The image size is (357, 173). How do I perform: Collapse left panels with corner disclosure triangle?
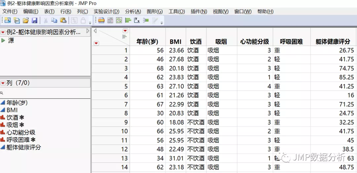(95, 31)
